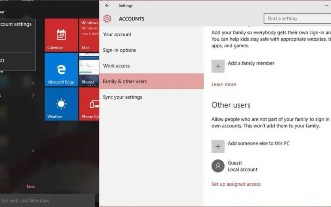The image size is (331, 207).
Task: Click the New label in Start menu
Action: point(31,187)
